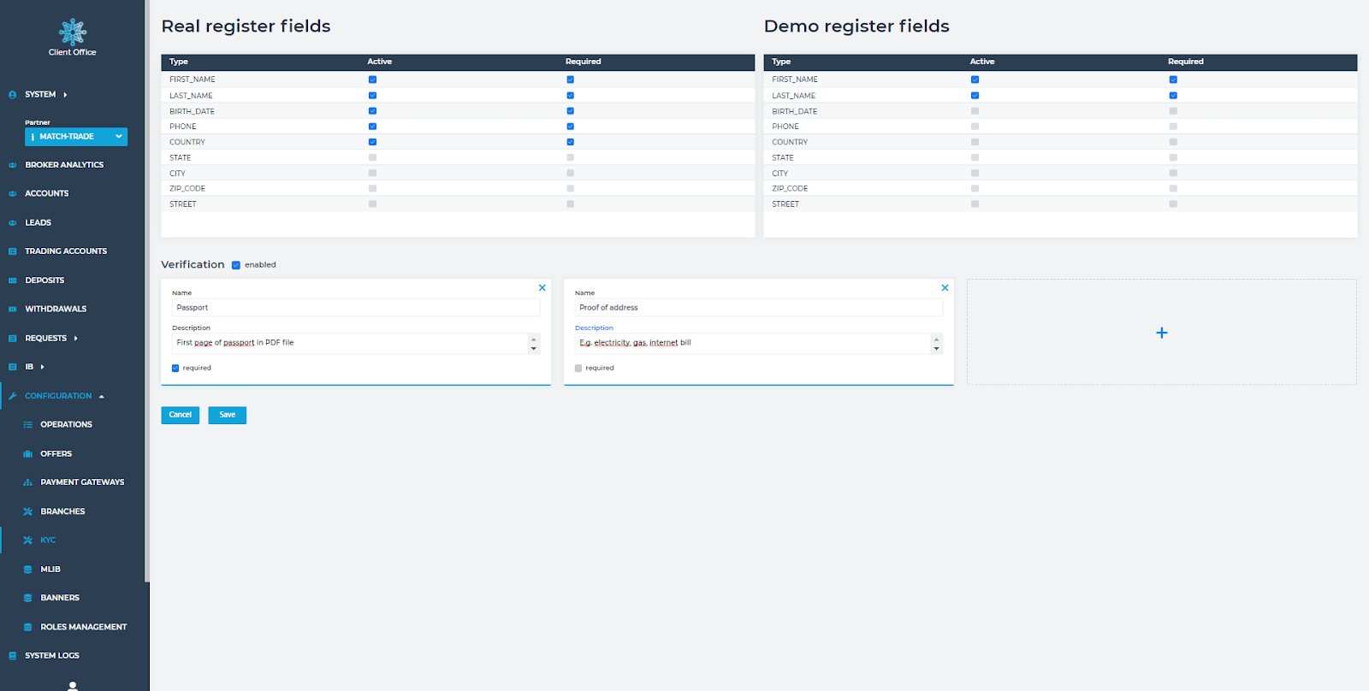Click the KYC tools icon in sidebar

[x=28, y=540]
